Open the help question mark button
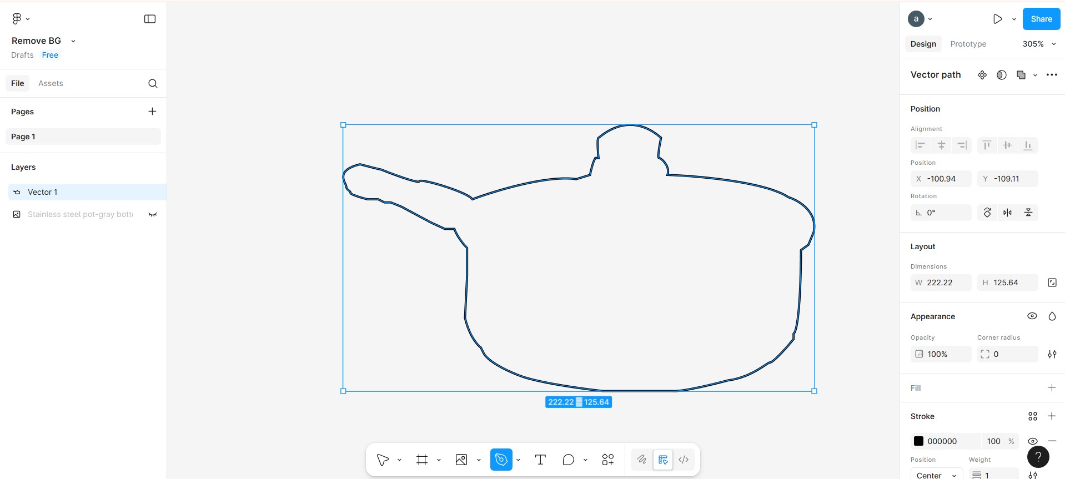Image resolution: width=1065 pixels, height=479 pixels. click(1038, 457)
